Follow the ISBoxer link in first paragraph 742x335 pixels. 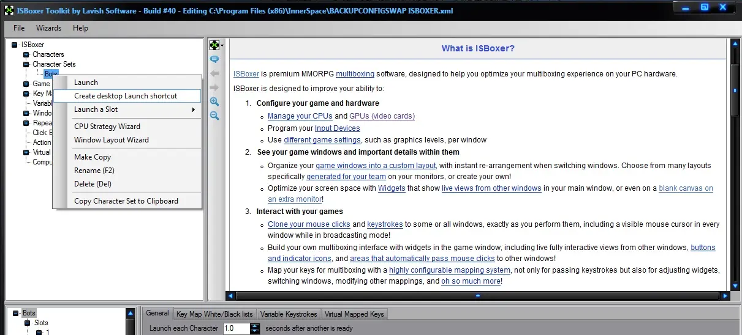(246, 74)
